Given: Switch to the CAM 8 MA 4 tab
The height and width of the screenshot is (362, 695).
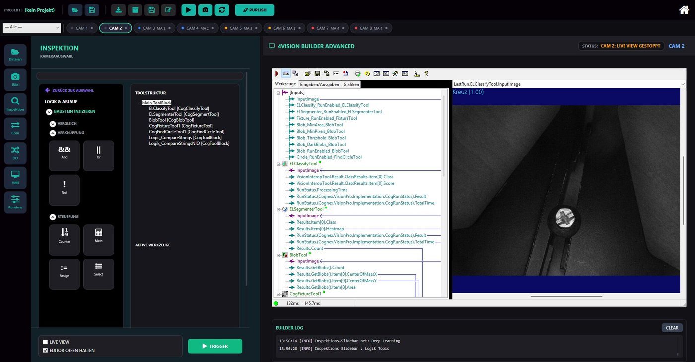Looking at the screenshot, I should (x=371, y=28).
